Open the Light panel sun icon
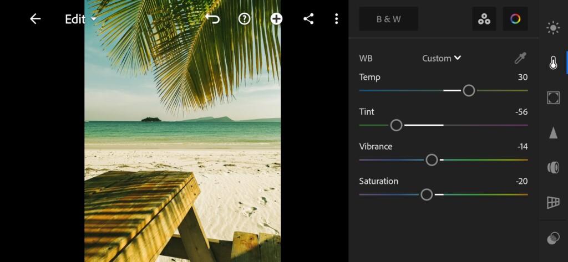This screenshot has height=262, width=568. click(x=553, y=28)
